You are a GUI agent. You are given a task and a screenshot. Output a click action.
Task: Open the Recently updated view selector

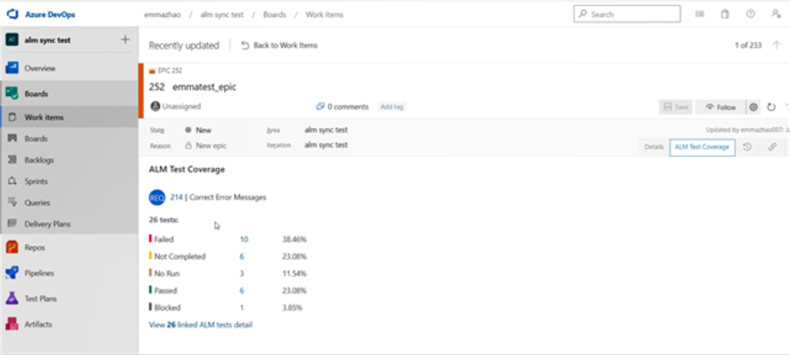[x=184, y=45]
